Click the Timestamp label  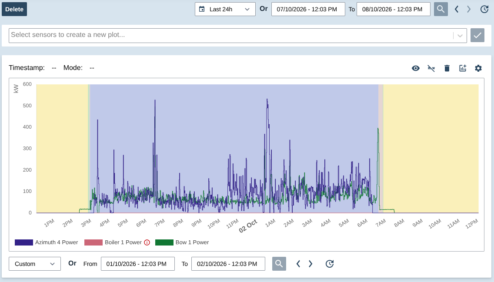(27, 68)
